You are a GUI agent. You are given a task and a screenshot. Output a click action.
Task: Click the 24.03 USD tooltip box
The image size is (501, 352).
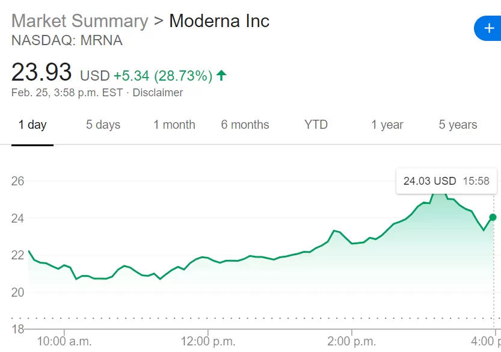(x=446, y=181)
